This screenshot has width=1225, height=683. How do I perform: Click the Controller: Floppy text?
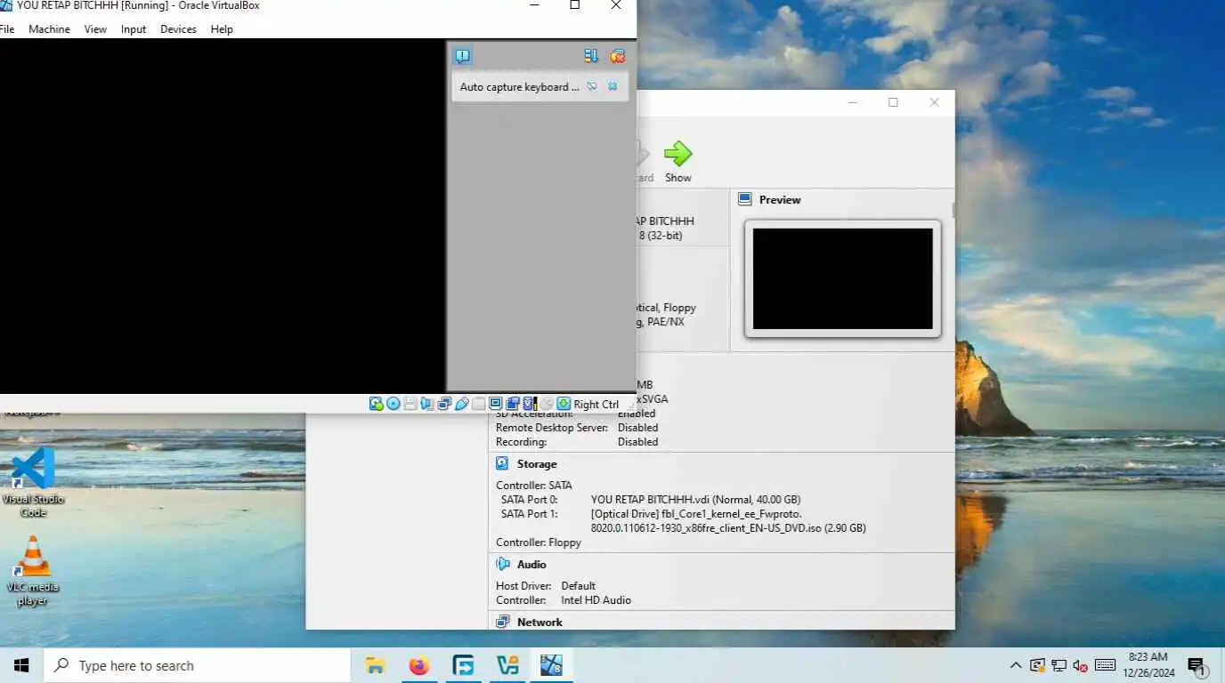[x=539, y=542]
